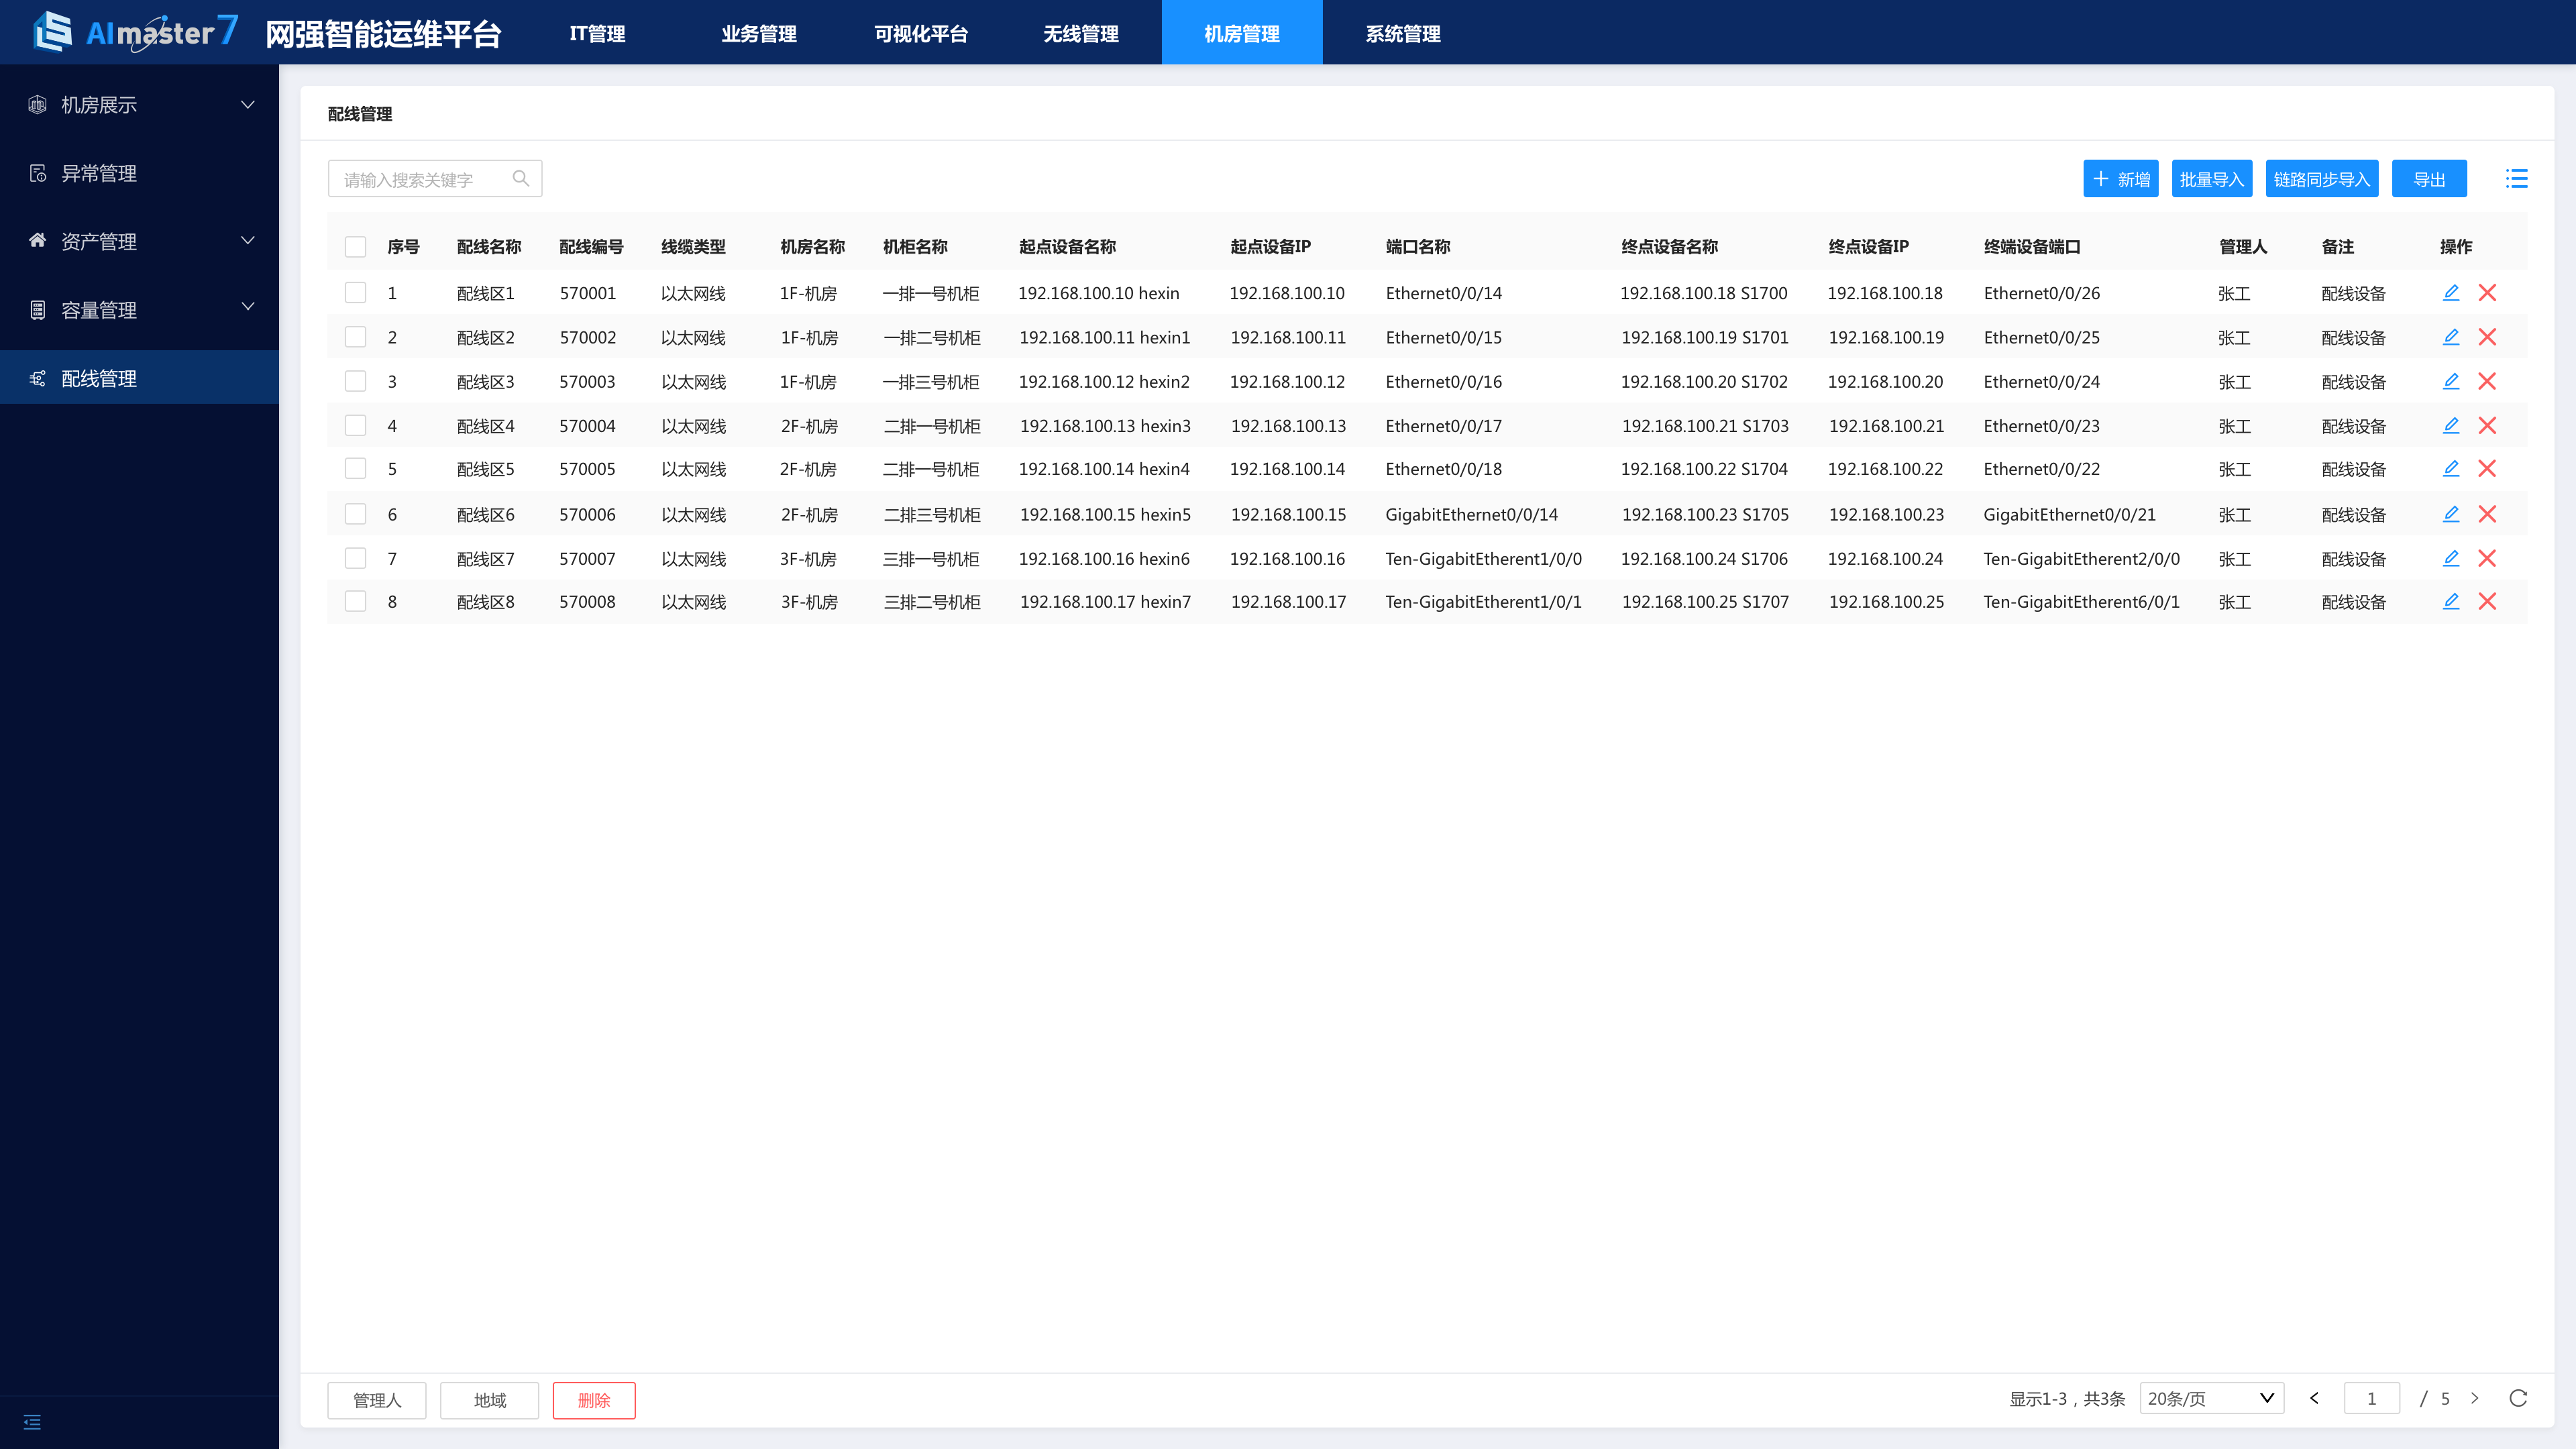The width and height of the screenshot is (2576, 1449).
Task: Click the 异常管理 sidebar icon
Action: (x=38, y=173)
